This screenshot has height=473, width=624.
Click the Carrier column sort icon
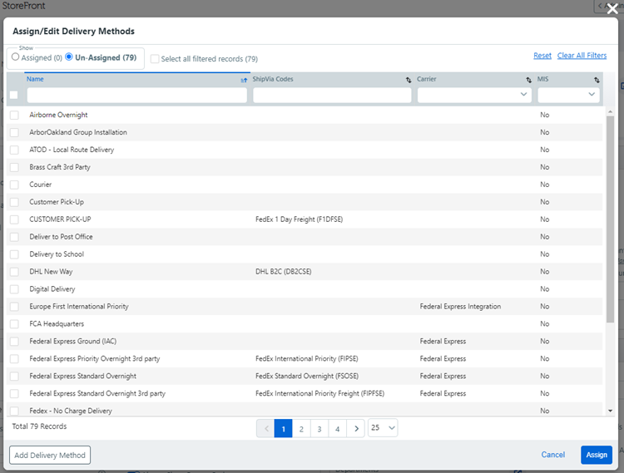click(x=529, y=80)
